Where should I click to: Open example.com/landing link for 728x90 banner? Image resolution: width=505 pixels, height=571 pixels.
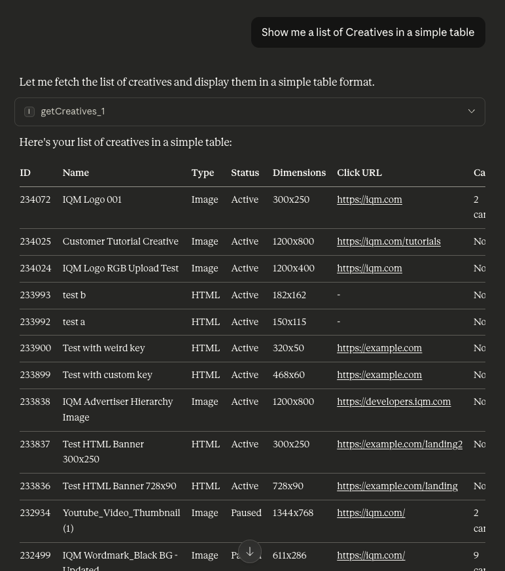pyautogui.click(x=397, y=486)
